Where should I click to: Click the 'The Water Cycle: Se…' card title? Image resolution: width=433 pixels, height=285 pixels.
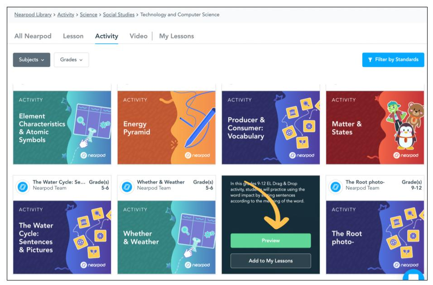point(59,182)
